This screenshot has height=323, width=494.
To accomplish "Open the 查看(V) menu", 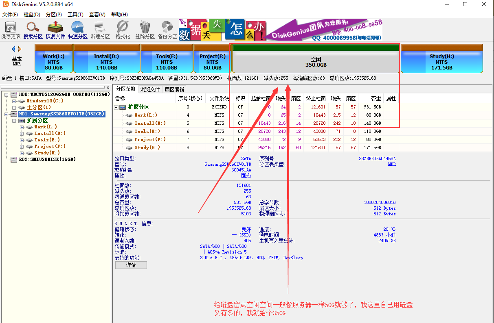I will coord(97,15).
